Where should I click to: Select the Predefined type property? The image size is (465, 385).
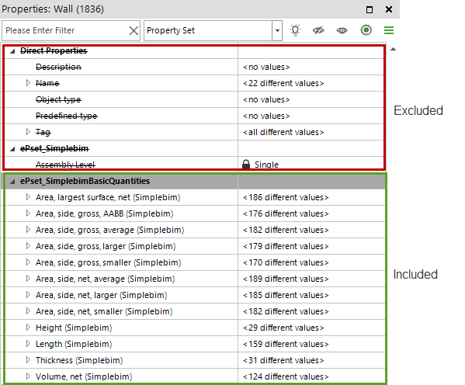pyautogui.click(x=67, y=116)
